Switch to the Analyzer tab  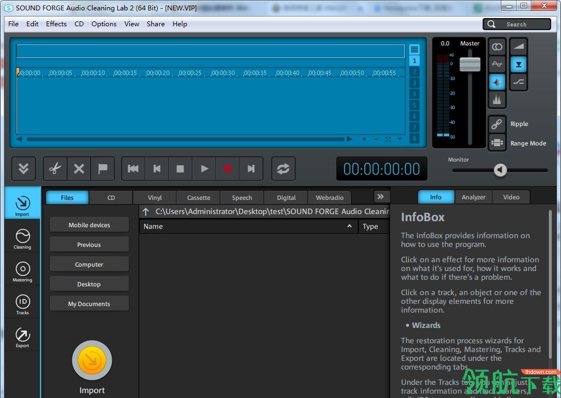click(x=473, y=197)
